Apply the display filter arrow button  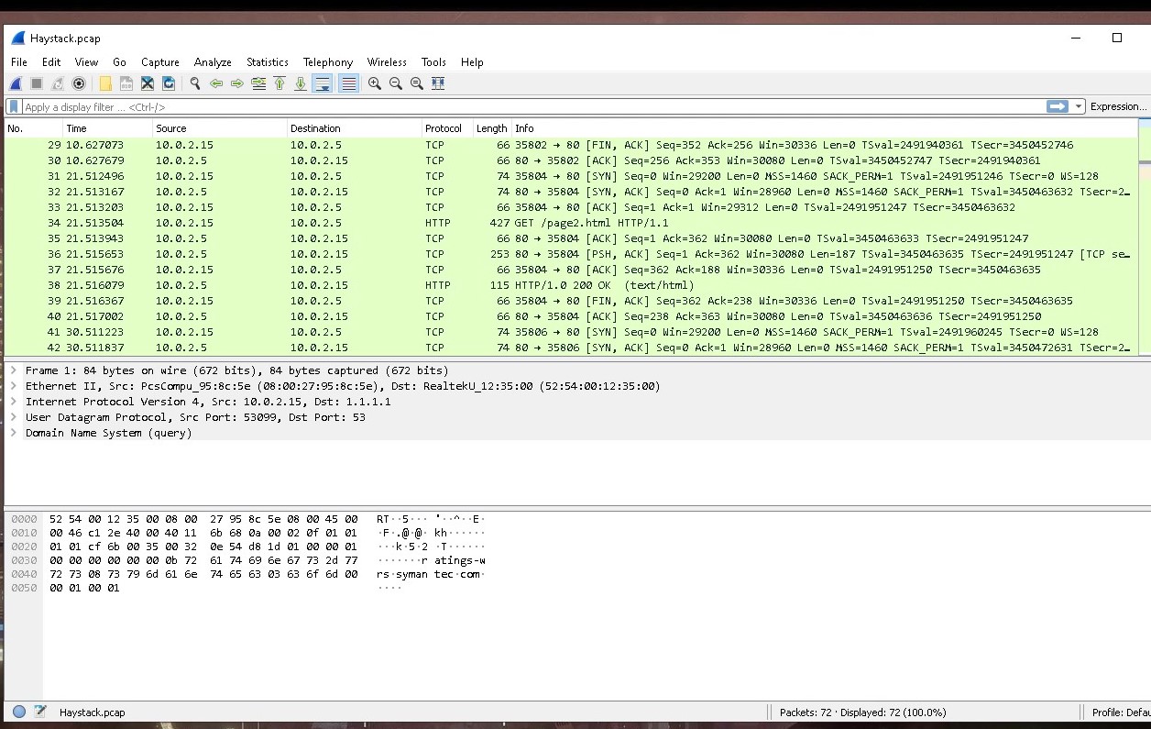tap(1058, 106)
